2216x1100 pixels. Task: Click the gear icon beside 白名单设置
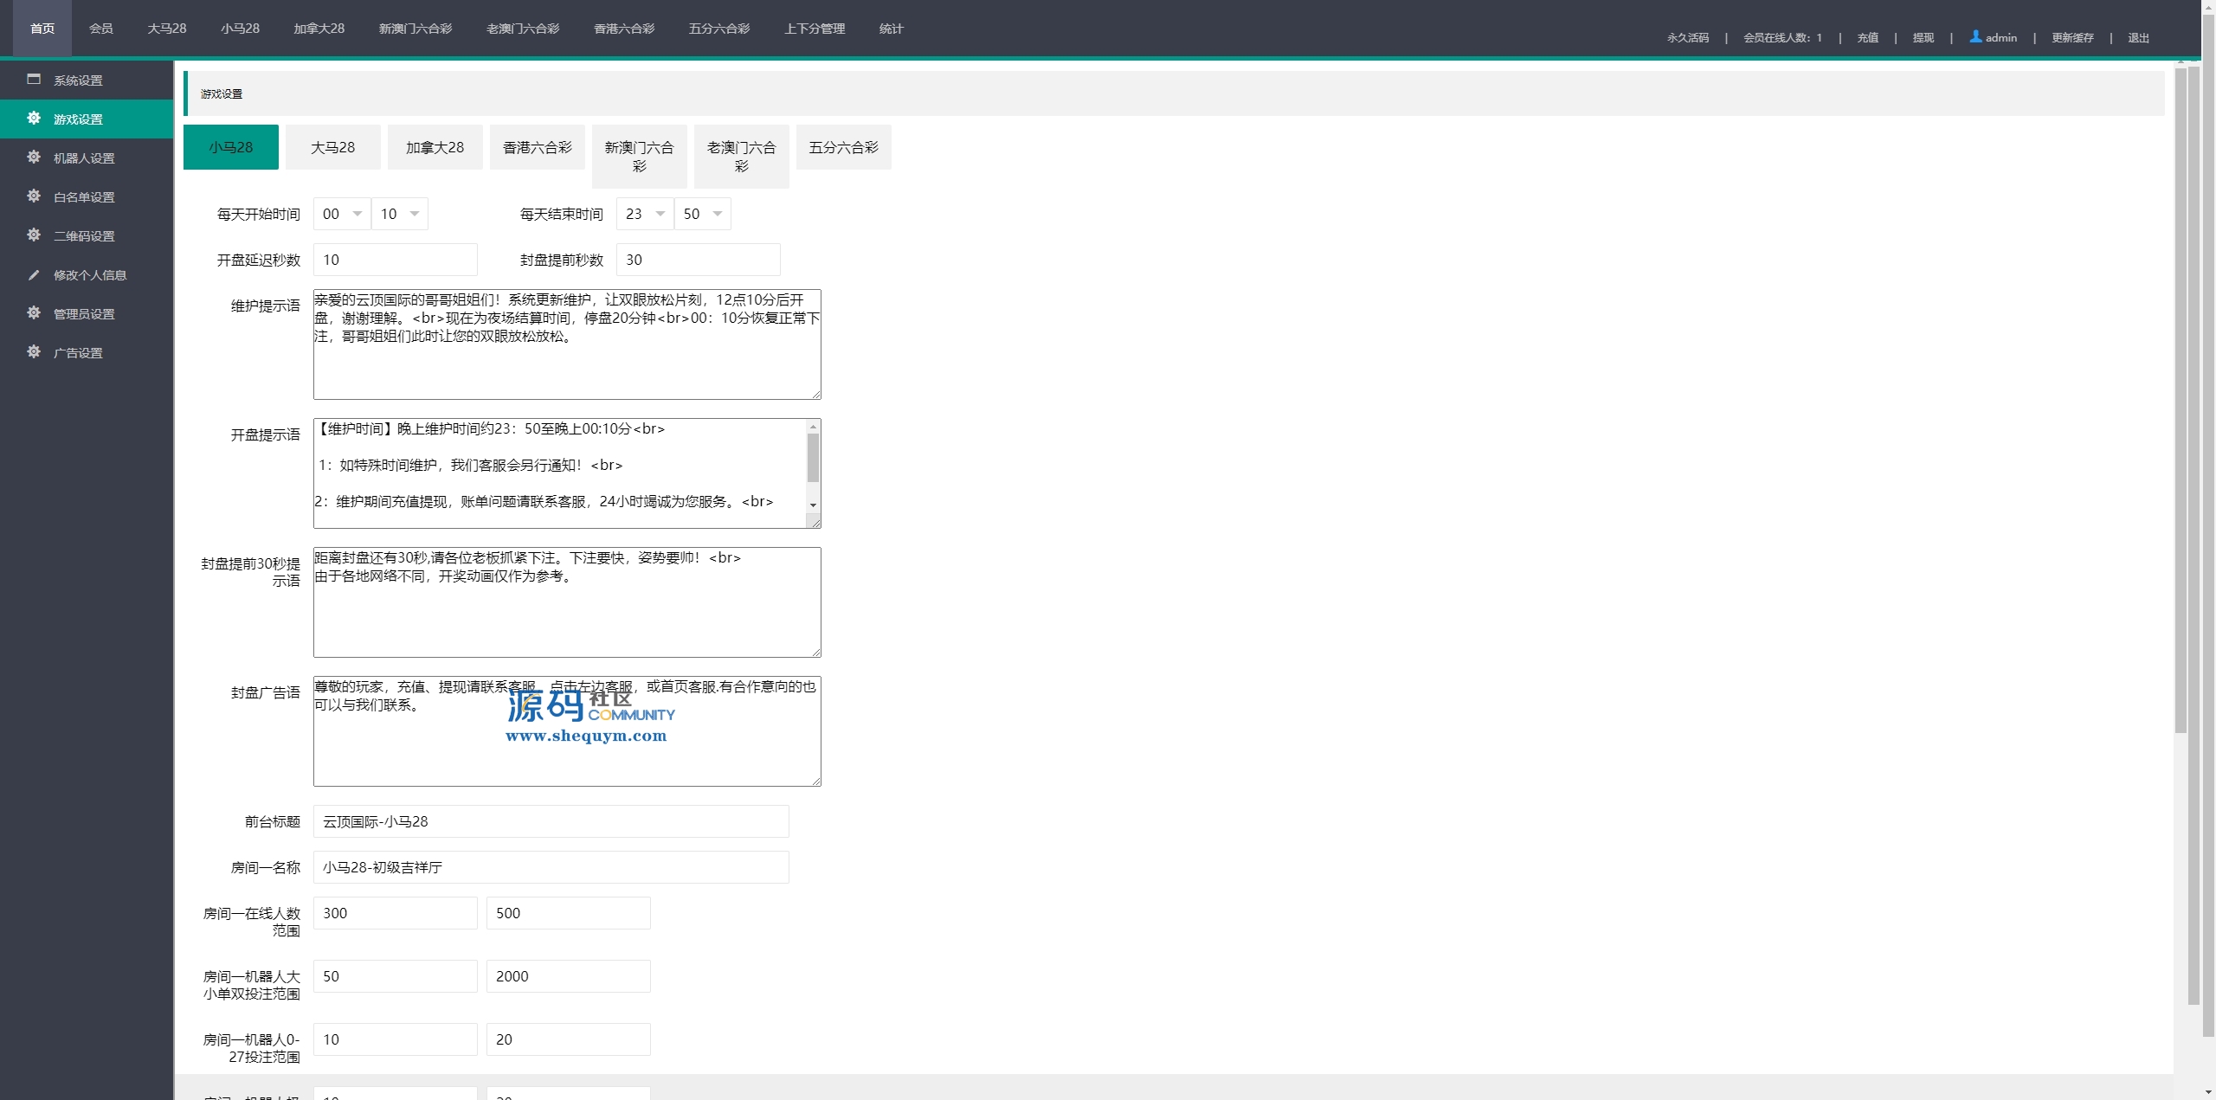coord(34,196)
